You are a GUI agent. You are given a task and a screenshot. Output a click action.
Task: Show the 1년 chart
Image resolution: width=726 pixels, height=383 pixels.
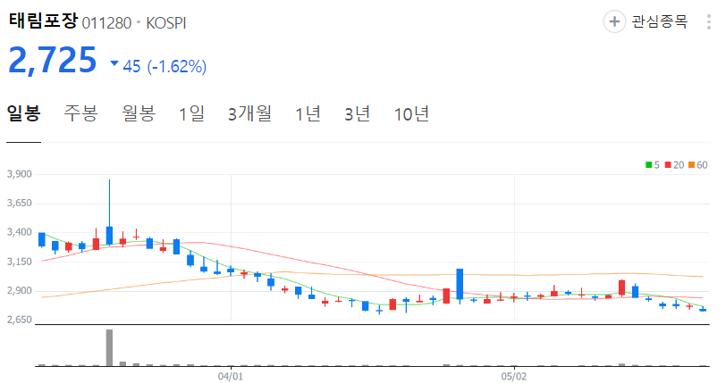click(308, 113)
